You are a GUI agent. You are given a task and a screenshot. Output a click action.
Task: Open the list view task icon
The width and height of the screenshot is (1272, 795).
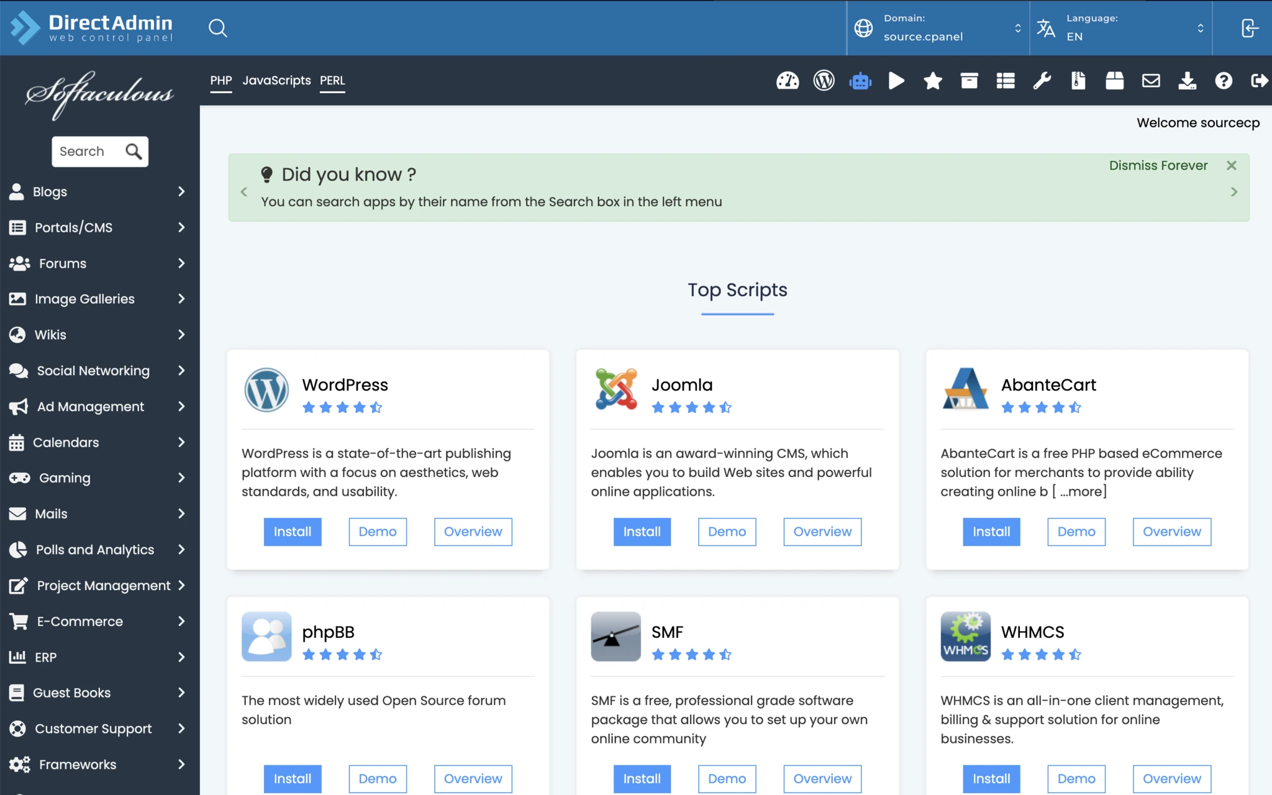point(1006,81)
